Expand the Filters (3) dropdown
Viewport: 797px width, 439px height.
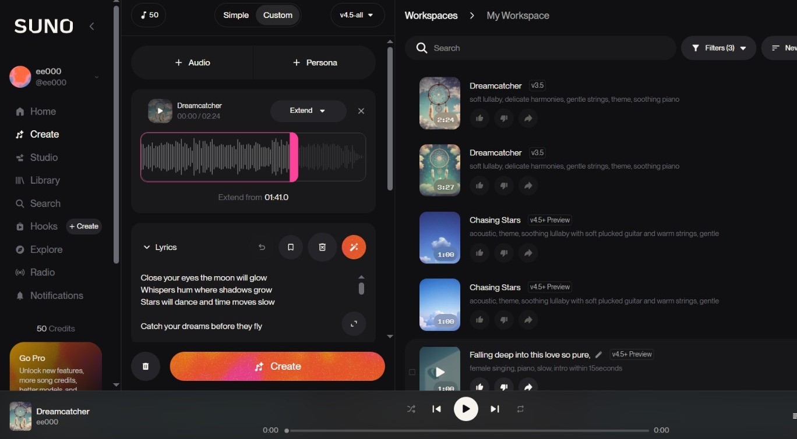click(x=719, y=48)
